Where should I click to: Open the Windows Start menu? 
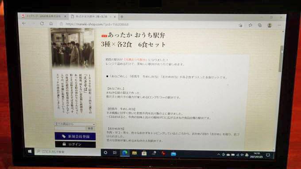29,151
